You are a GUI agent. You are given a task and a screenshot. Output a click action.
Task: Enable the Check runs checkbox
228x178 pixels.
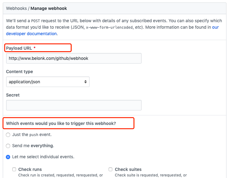click(14, 169)
